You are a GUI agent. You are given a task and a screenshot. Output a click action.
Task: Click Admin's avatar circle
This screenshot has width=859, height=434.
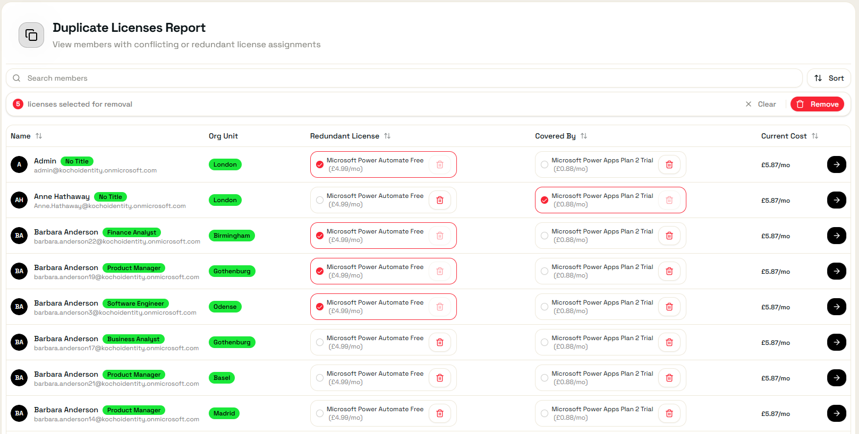coord(19,164)
